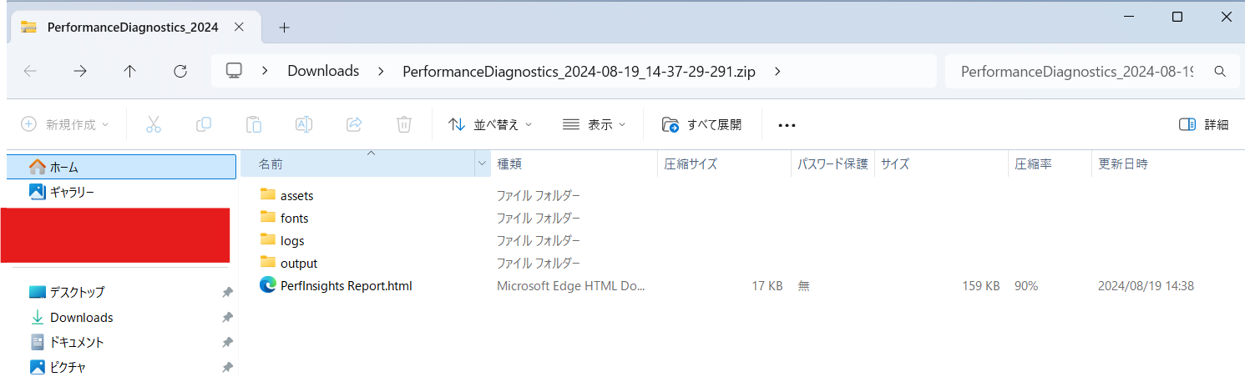Open the 並べ替え sort dropdown
Screen dimensions: 1245x377
490,124
